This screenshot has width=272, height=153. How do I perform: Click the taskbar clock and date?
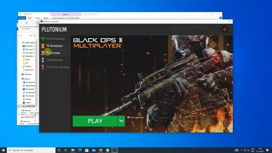click(x=260, y=150)
